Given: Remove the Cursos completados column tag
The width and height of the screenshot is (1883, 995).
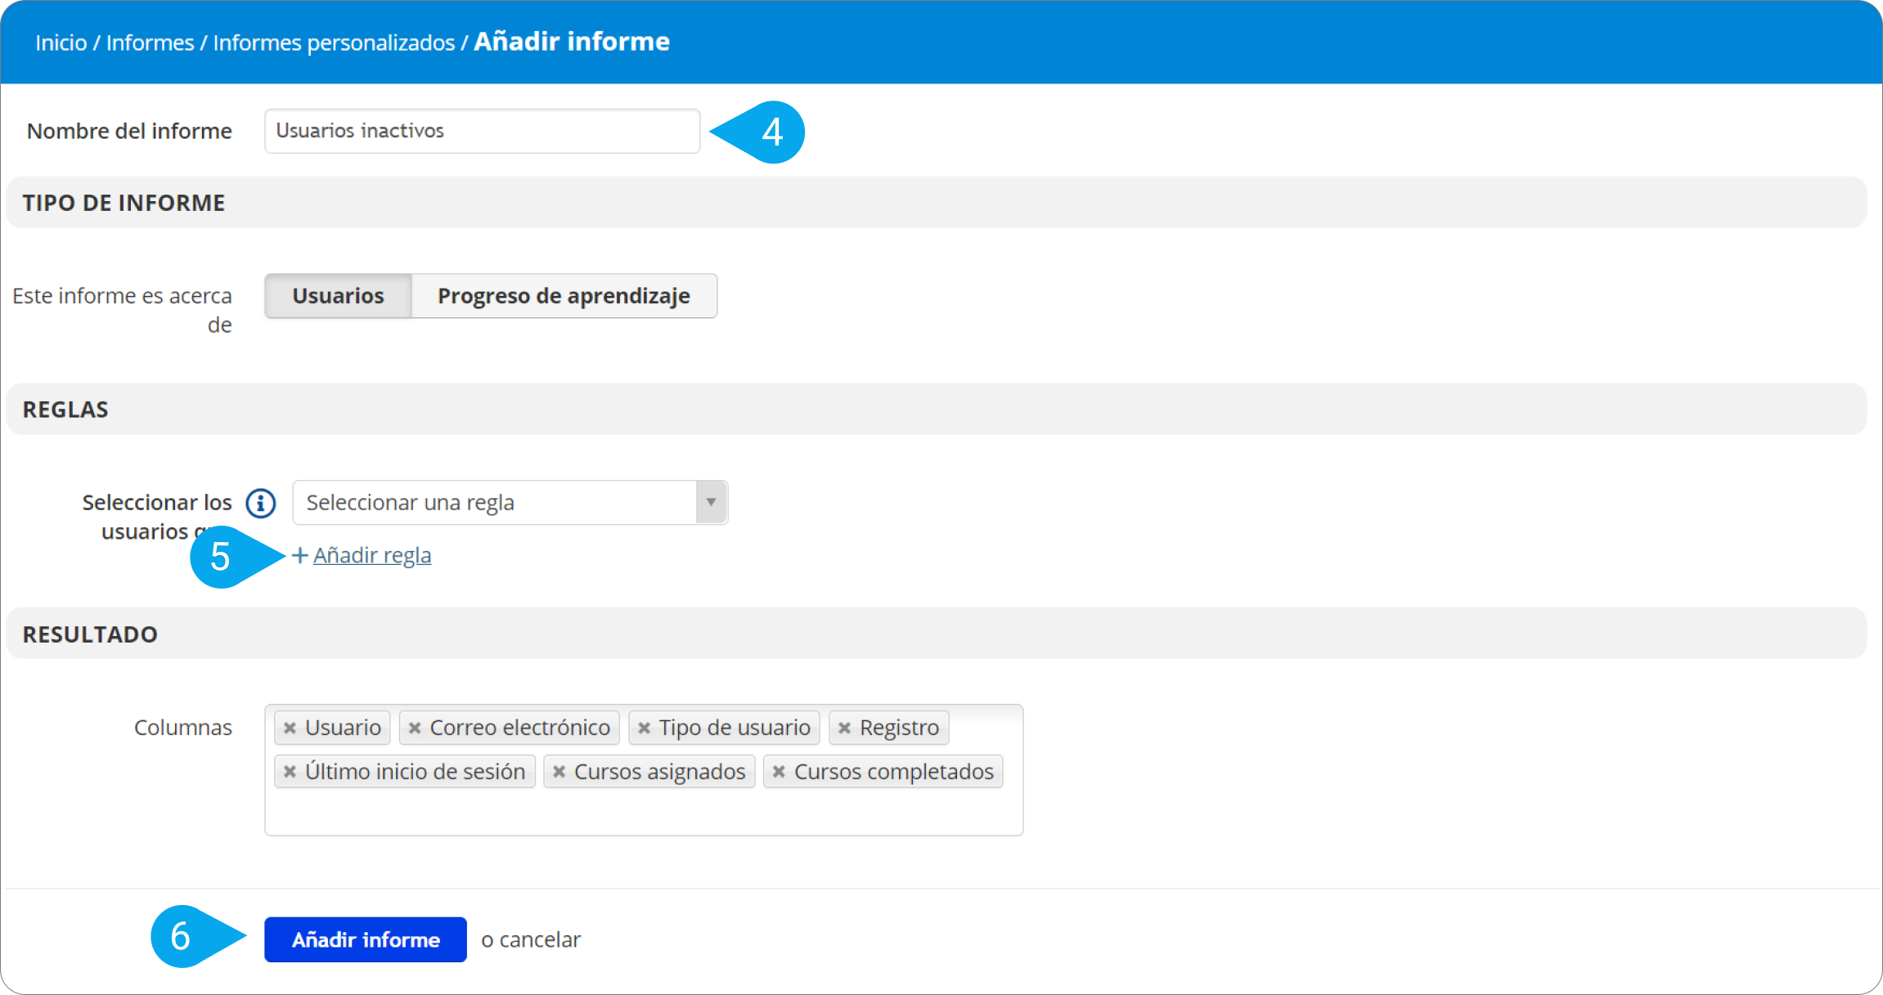Looking at the screenshot, I should click(779, 772).
